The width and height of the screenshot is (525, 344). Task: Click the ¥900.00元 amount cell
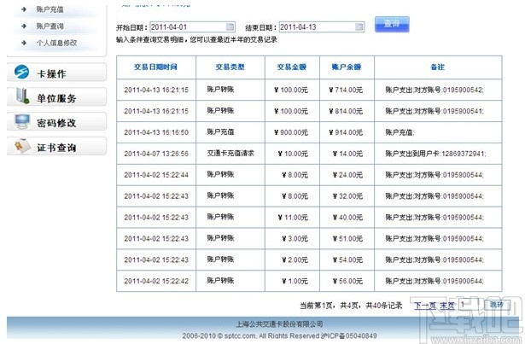pos(291,132)
